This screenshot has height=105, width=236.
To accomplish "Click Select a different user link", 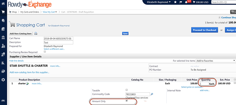I will coord(54,49).
